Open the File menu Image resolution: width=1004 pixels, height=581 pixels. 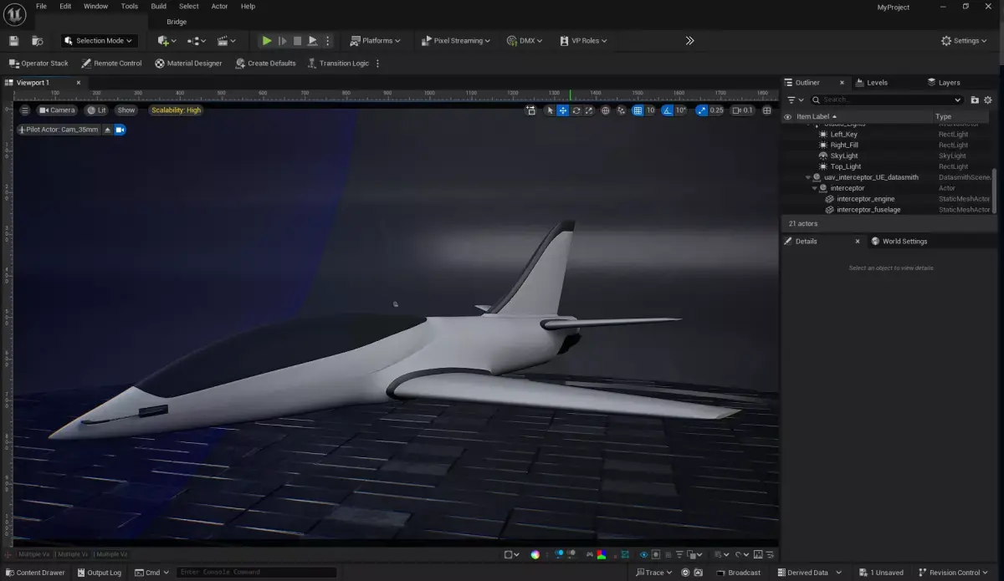tap(41, 6)
